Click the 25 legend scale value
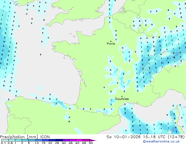This screenshot has width=186, height=144. (x=57, y=143)
